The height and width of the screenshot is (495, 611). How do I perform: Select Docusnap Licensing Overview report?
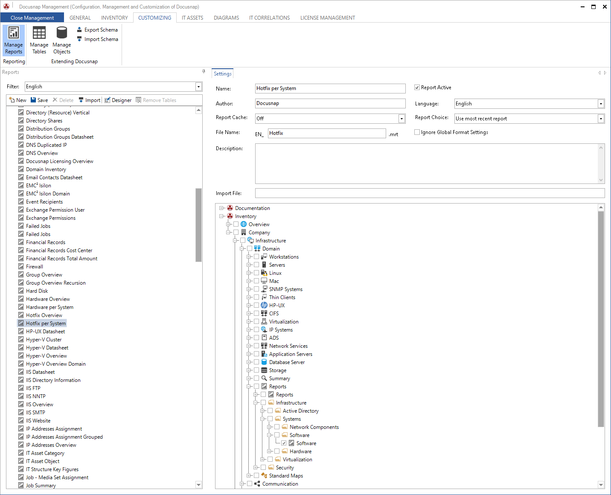click(x=59, y=161)
